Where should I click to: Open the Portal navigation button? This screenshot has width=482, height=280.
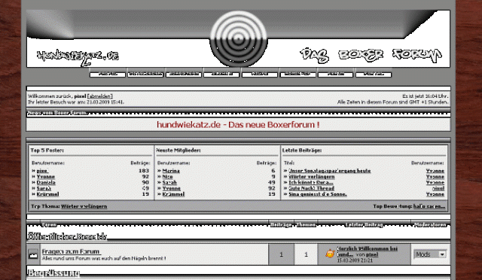pos(374,74)
